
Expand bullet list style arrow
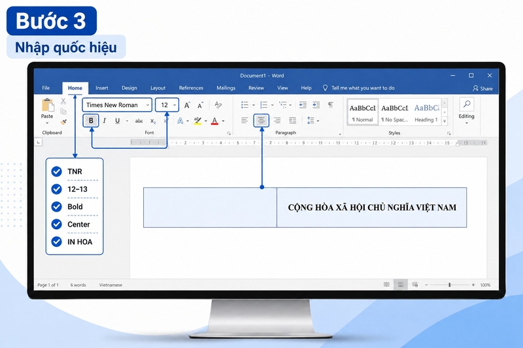[x=254, y=105]
